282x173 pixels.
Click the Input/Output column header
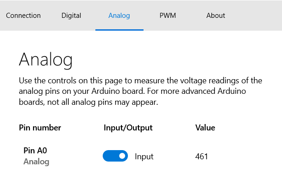[x=128, y=128]
